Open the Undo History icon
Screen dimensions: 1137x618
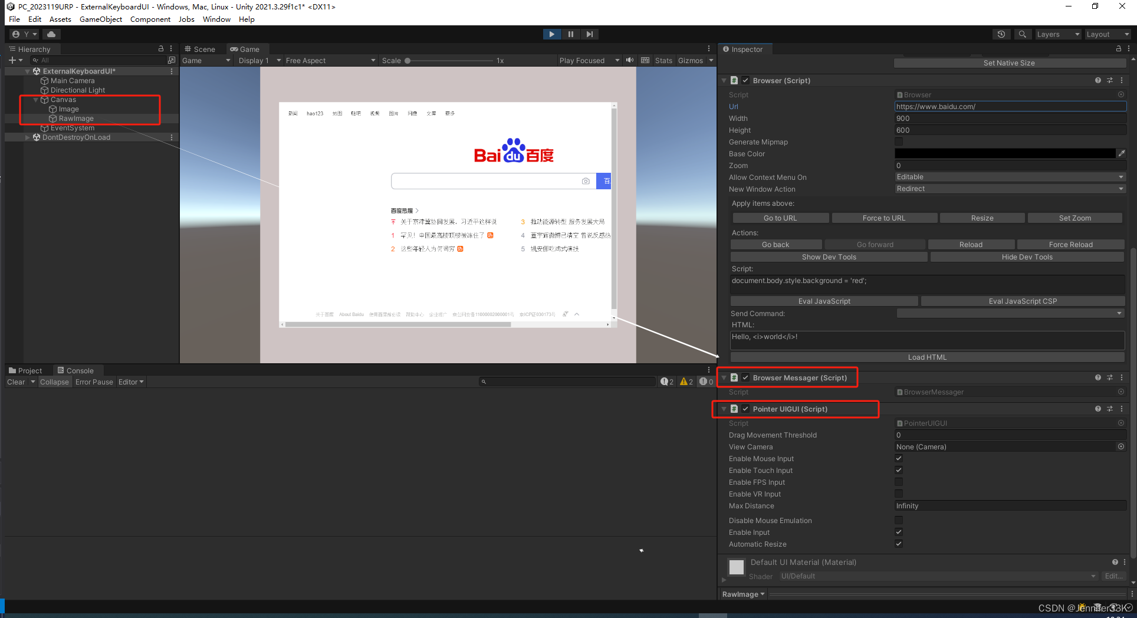click(x=1001, y=34)
